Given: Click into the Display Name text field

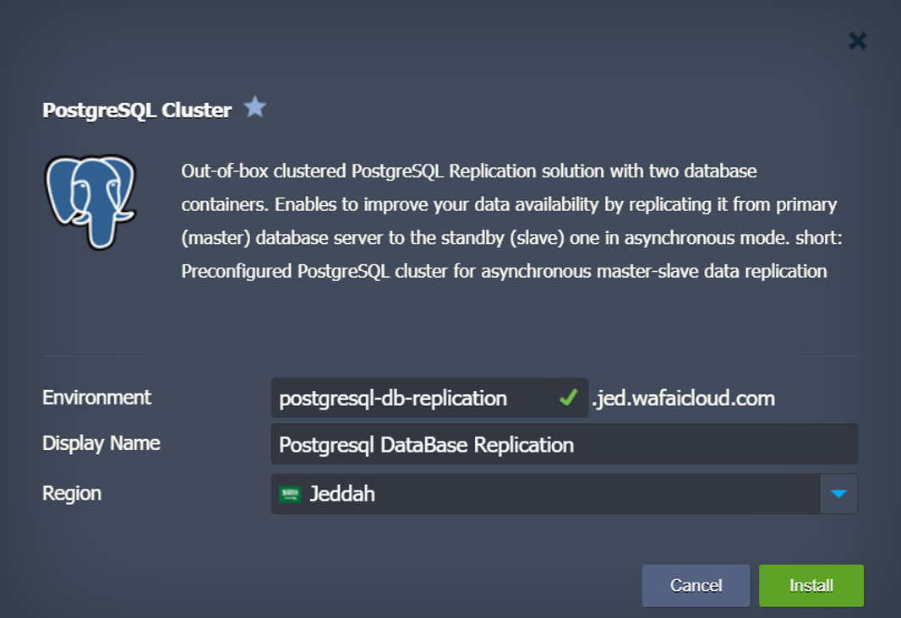Looking at the screenshot, I should pos(564,444).
